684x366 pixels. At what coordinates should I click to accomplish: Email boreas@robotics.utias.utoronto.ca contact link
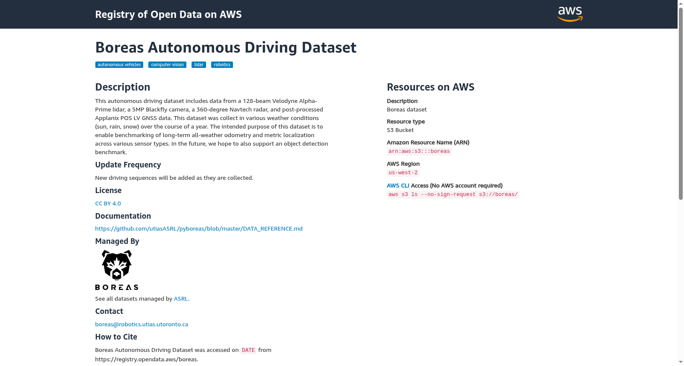pos(142,325)
